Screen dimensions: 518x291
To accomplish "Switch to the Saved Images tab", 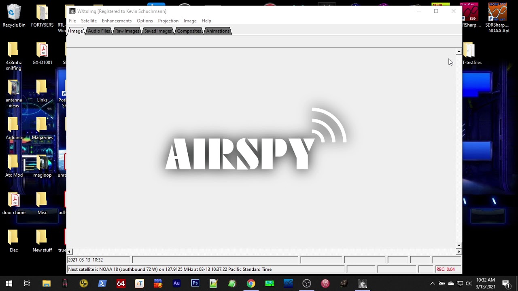I will [x=158, y=31].
